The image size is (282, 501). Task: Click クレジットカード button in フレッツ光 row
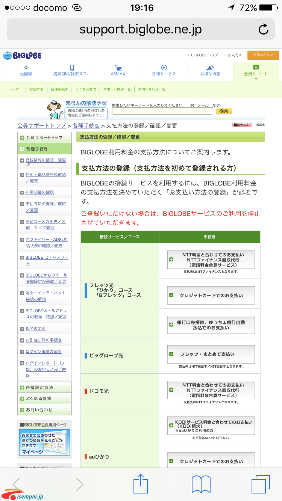tap(211, 295)
